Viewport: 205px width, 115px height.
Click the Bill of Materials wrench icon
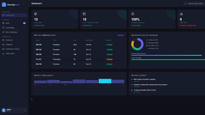(x=3, y=32)
